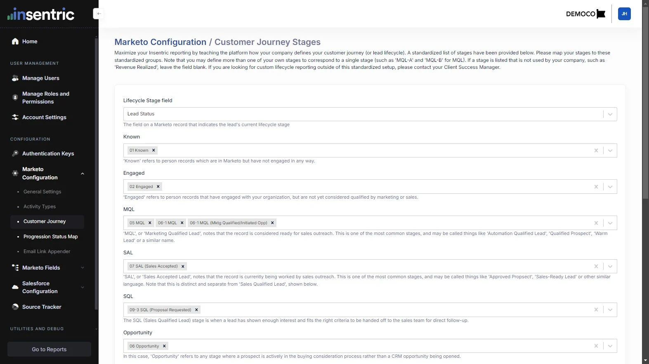Remove the 01 Known tag
Viewport: 649px width, 364px height.
point(153,150)
